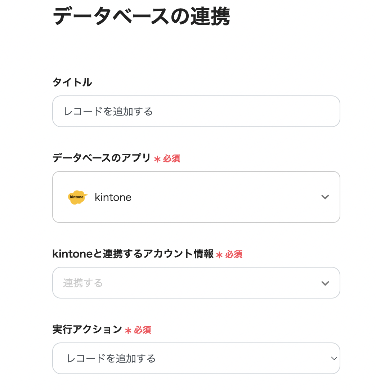Screen dimensions: 376x390
Task: Click the データベースの連携 page heading
Action: coord(141,16)
